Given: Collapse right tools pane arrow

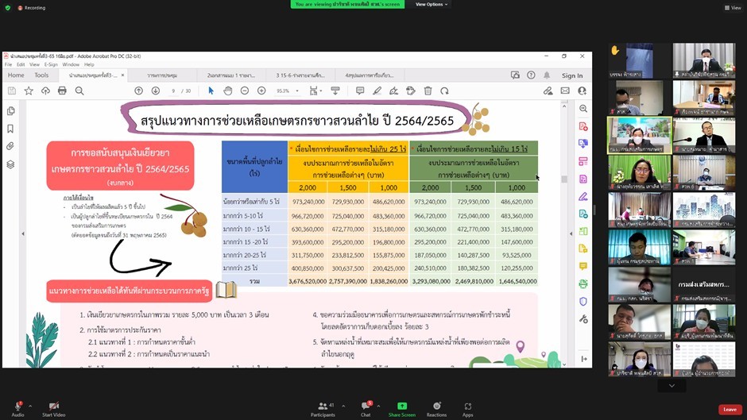Looking at the screenshot, I should coord(571,233).
